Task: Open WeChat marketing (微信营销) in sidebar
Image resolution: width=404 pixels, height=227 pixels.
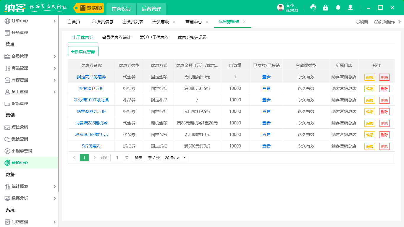Action: coord(20,139)
